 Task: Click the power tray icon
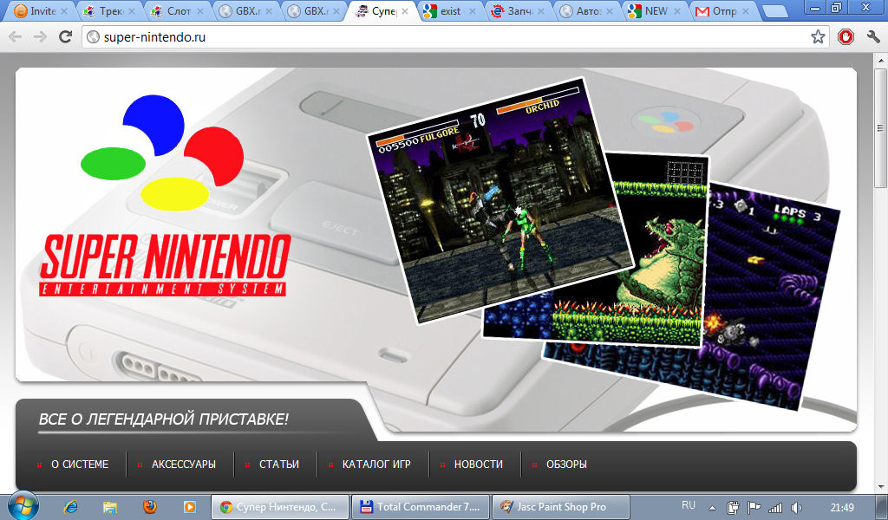(x=732, y=508)
